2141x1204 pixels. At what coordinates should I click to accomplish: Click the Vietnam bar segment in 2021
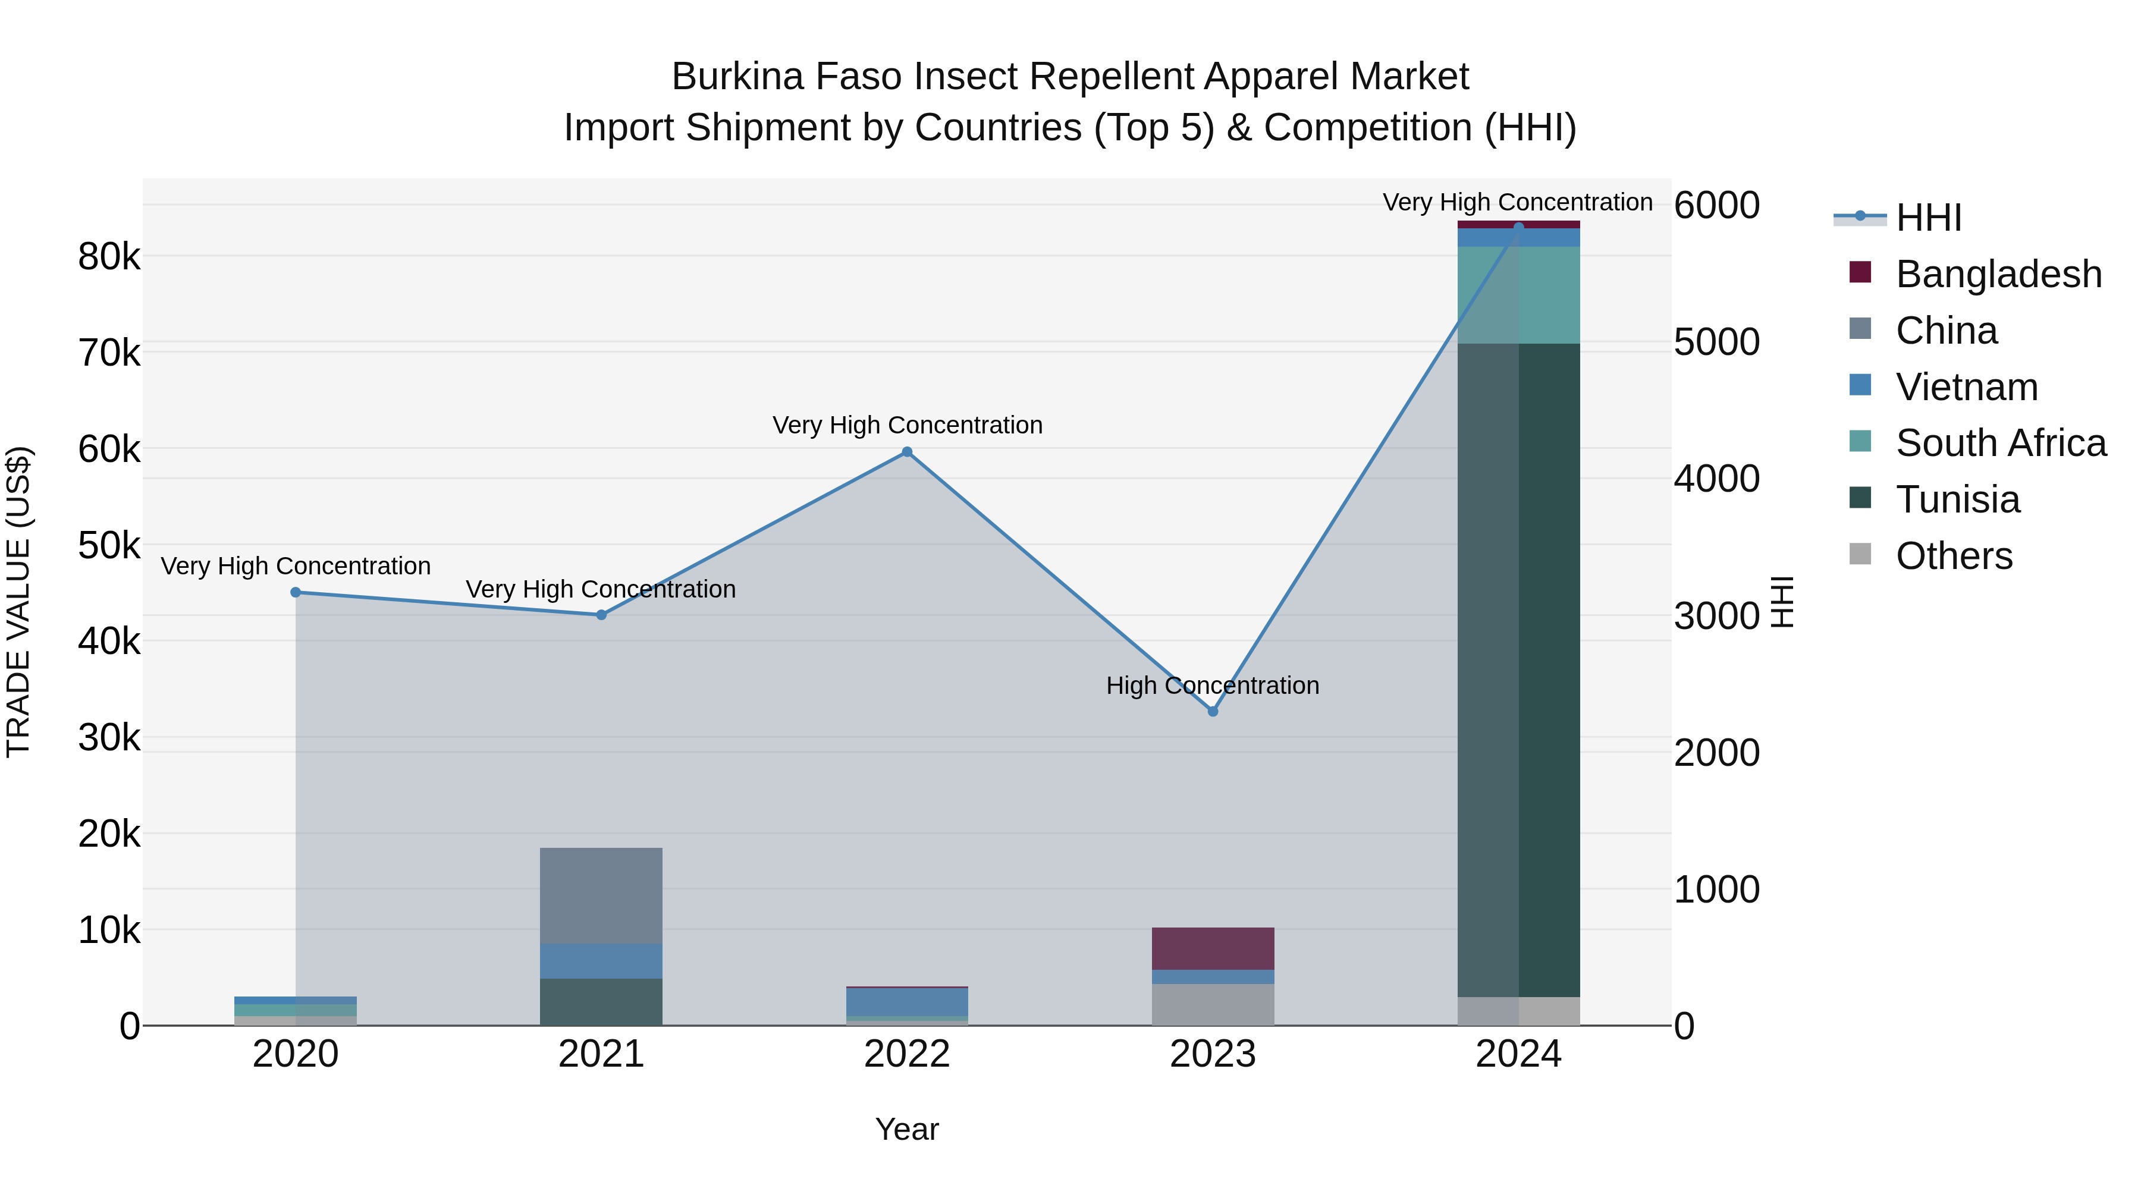[x=602, y=961]
